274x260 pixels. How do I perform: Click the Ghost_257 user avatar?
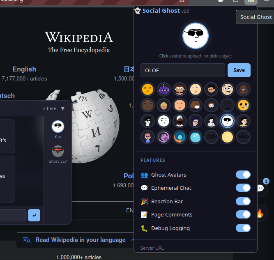58,151
